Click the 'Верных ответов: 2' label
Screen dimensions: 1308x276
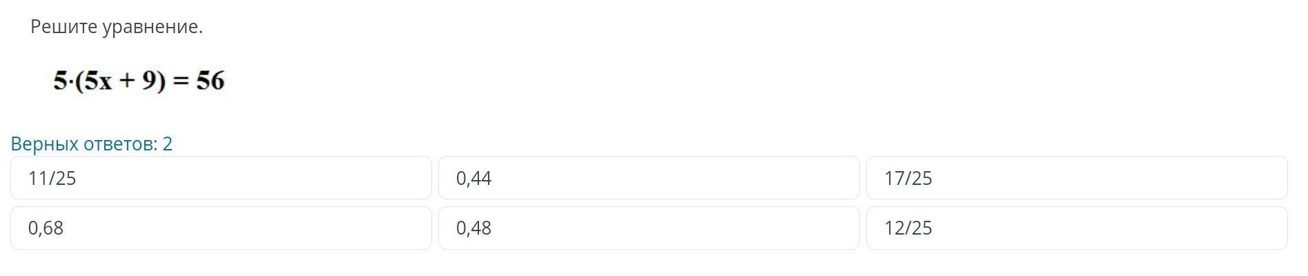92,144
